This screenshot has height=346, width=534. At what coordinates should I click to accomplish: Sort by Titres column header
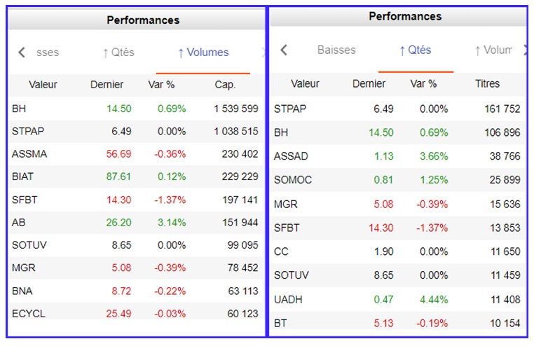(487, 84)
